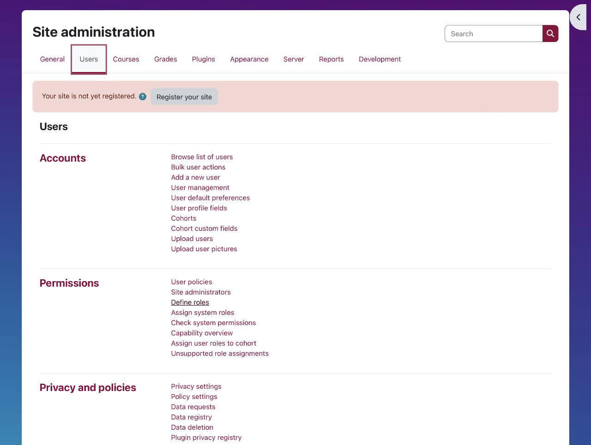
Task: Click the Define roles link
Action: pyautogui.click(x=190, y=302)
